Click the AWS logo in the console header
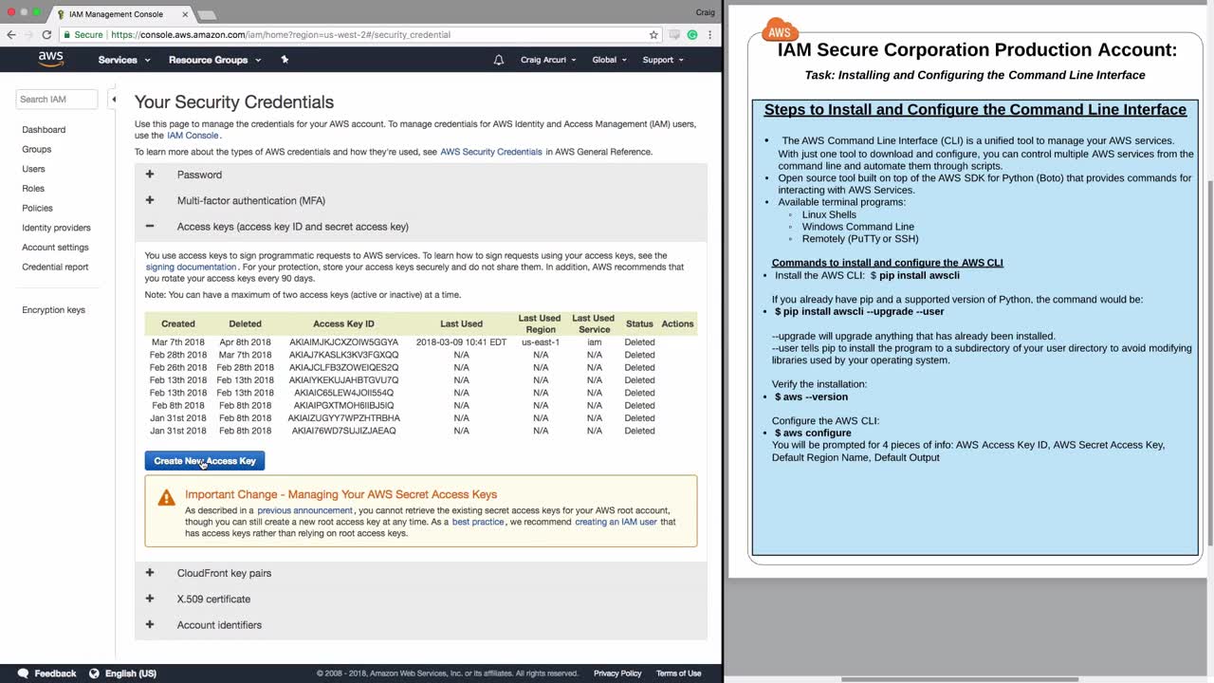Screen dimensions: 1214x683 pos(51,59)
